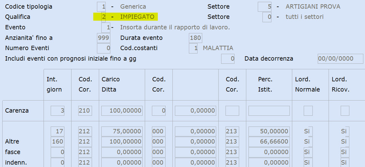365x167 pixels.
Task: Click the prognosi iniziale fino a gg field
Action: [x=228, y=59]
